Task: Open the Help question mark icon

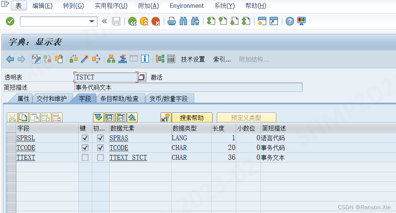Action: [289, 21]
